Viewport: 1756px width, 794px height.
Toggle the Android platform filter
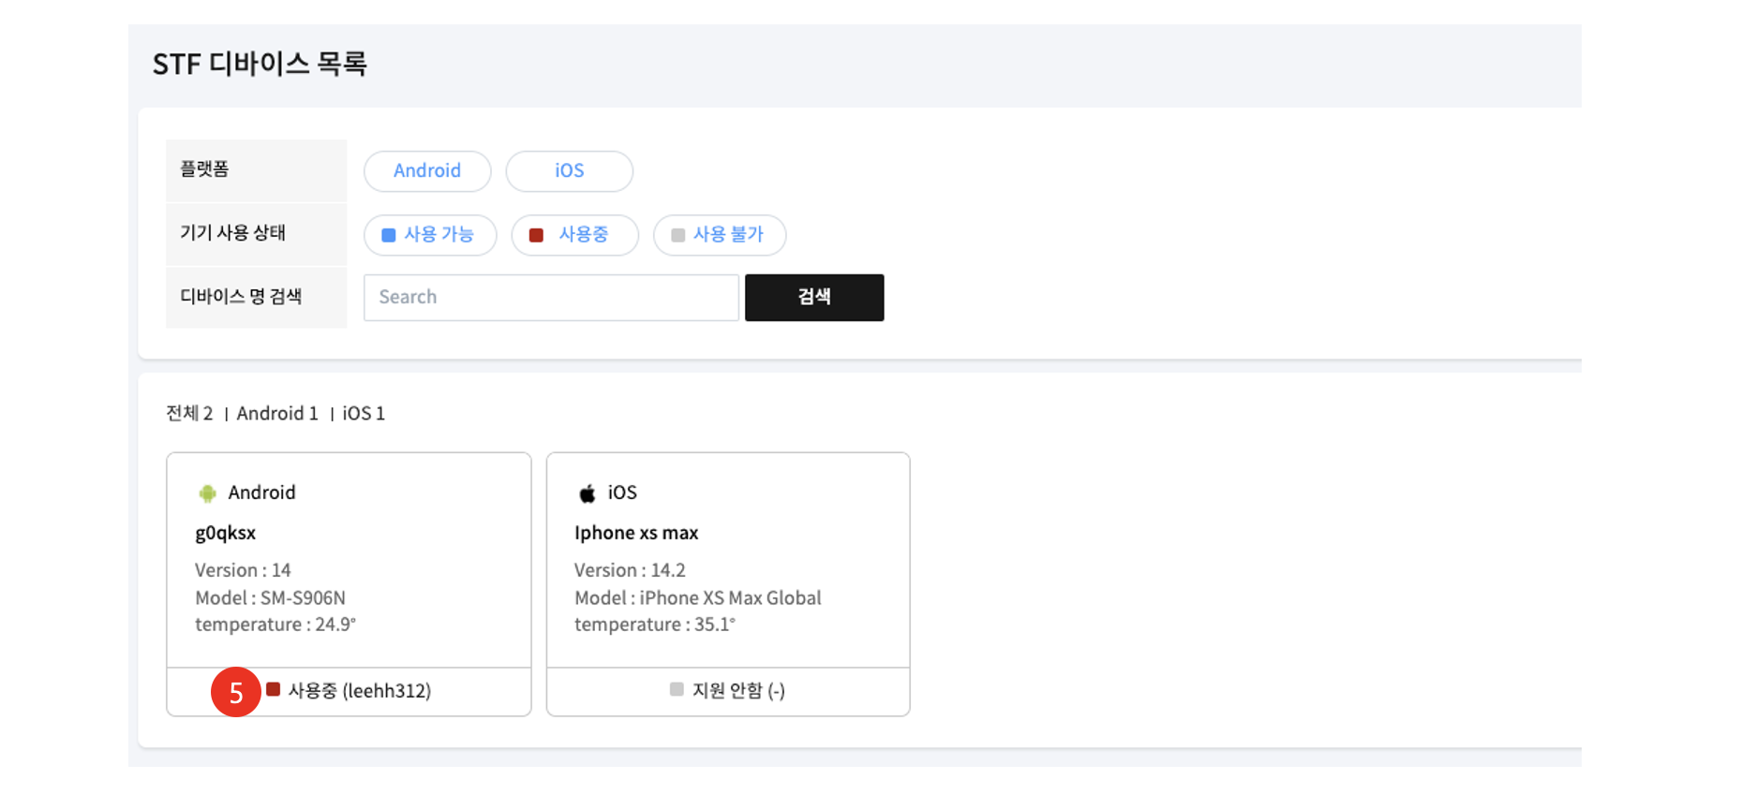tap(427, 171)
